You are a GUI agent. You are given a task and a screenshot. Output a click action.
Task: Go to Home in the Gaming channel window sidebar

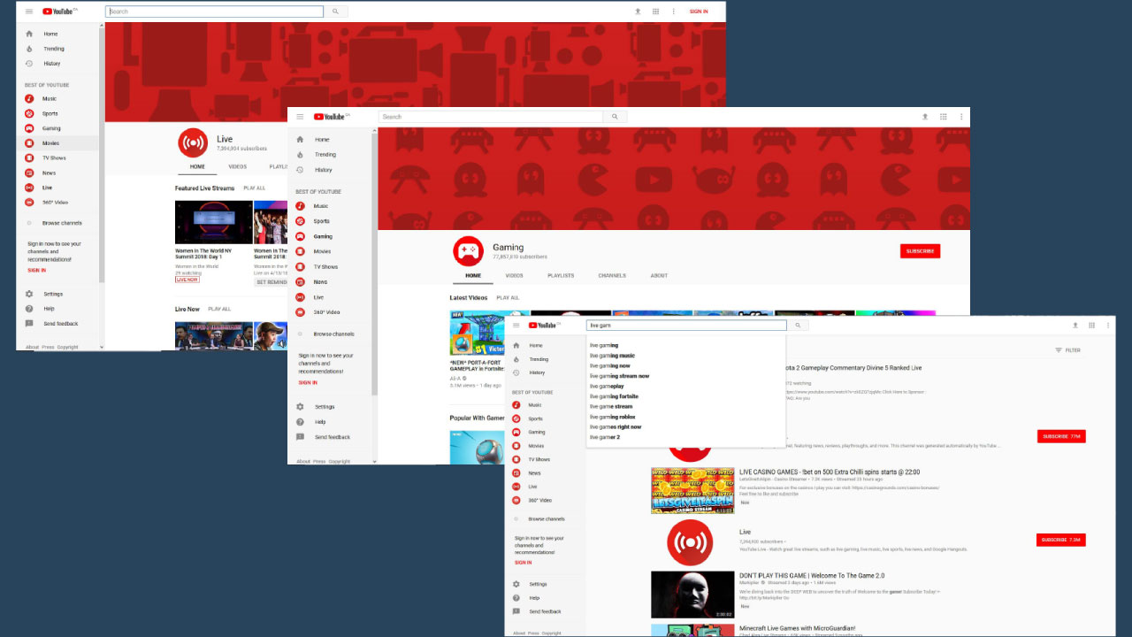point(314,140)
